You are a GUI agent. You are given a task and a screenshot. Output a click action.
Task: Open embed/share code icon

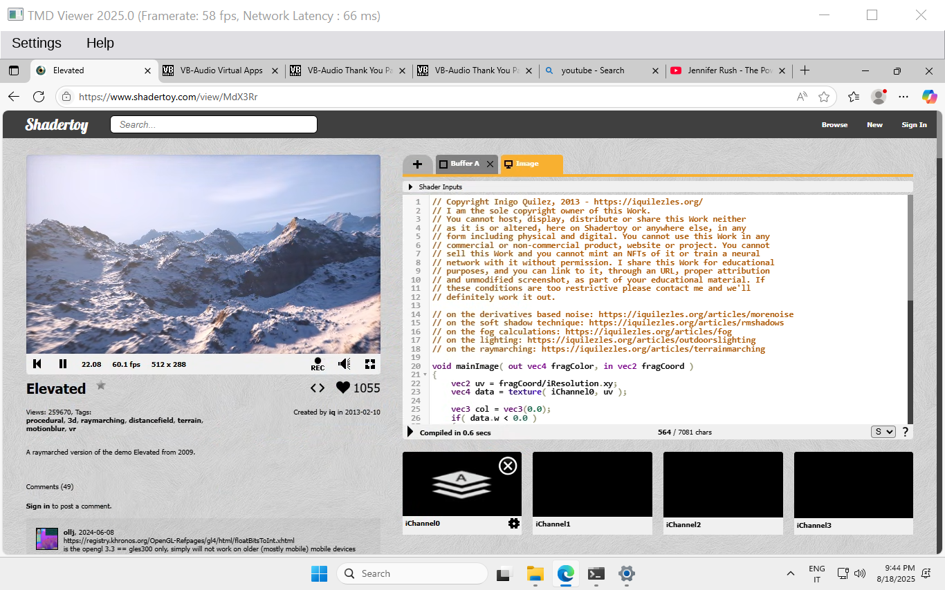[x=318, y=388]
